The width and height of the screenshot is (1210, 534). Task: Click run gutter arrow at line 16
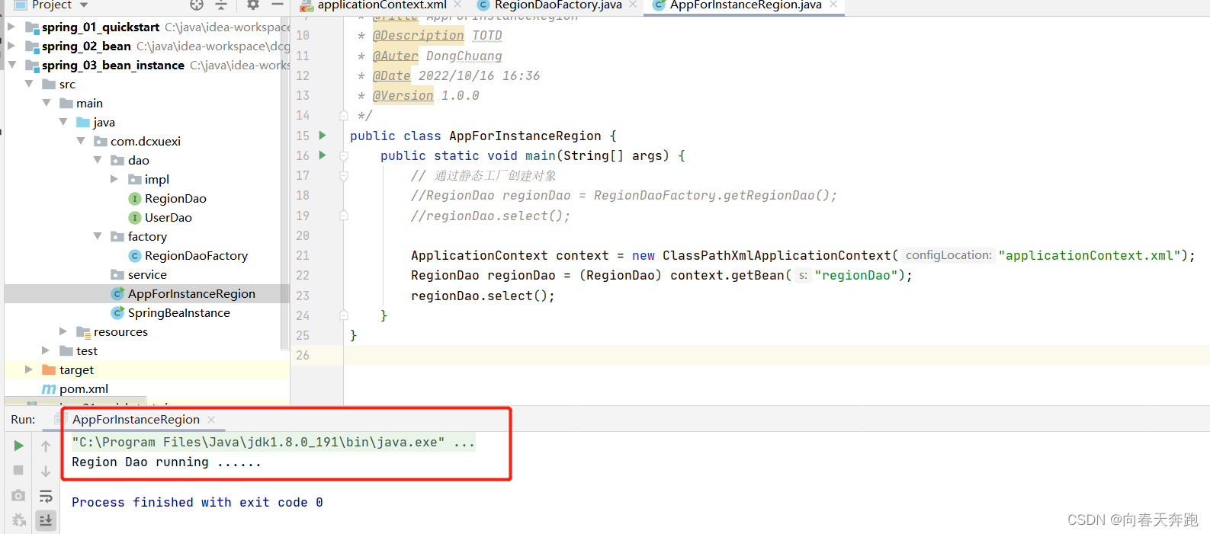[x=323, y=155]
